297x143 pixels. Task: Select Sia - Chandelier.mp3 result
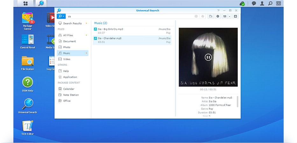pyautogui.click(x=132, y=40)
